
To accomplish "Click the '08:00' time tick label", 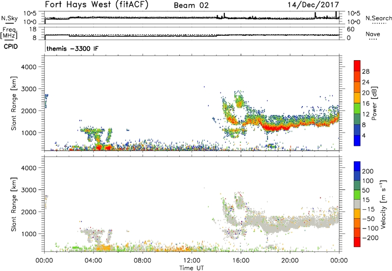I will [x=143, y=261].
